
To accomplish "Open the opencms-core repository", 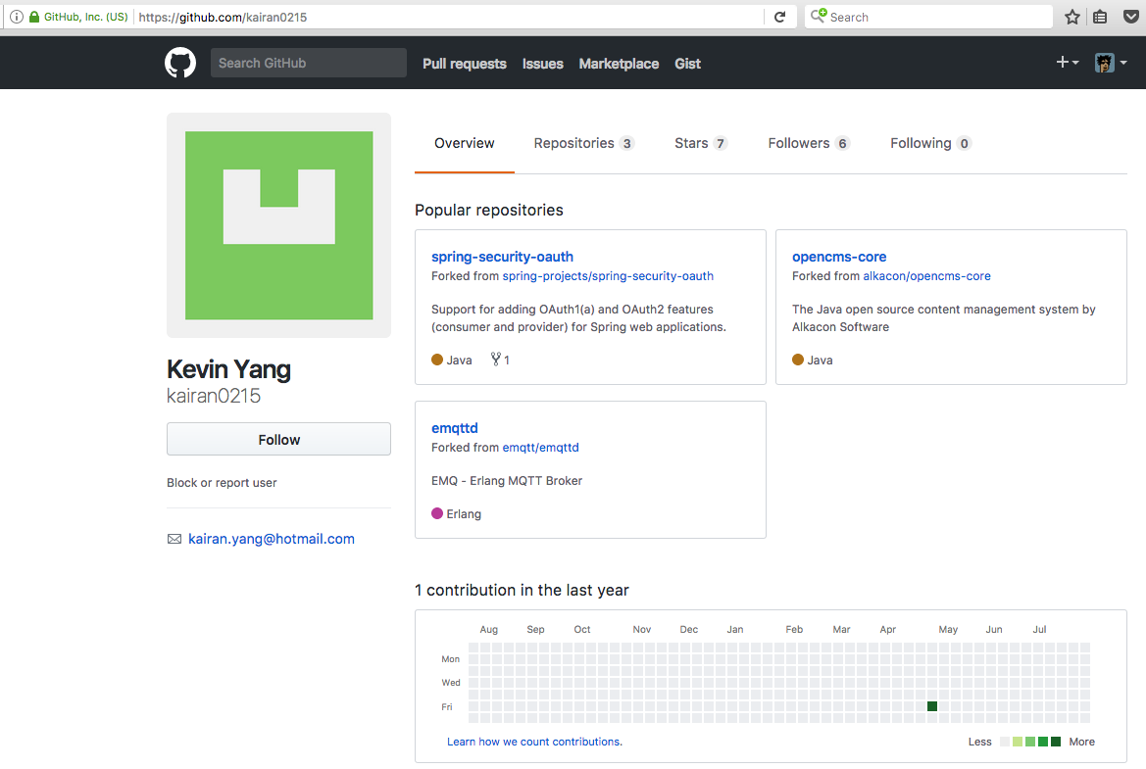I will 839,257.
